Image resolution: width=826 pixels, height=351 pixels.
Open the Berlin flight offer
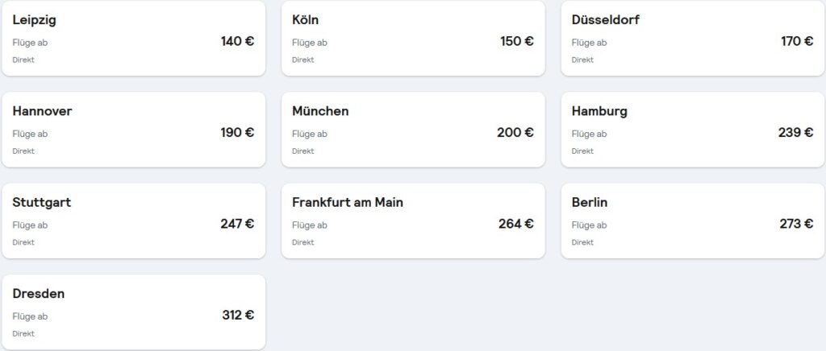pos(693,221)
